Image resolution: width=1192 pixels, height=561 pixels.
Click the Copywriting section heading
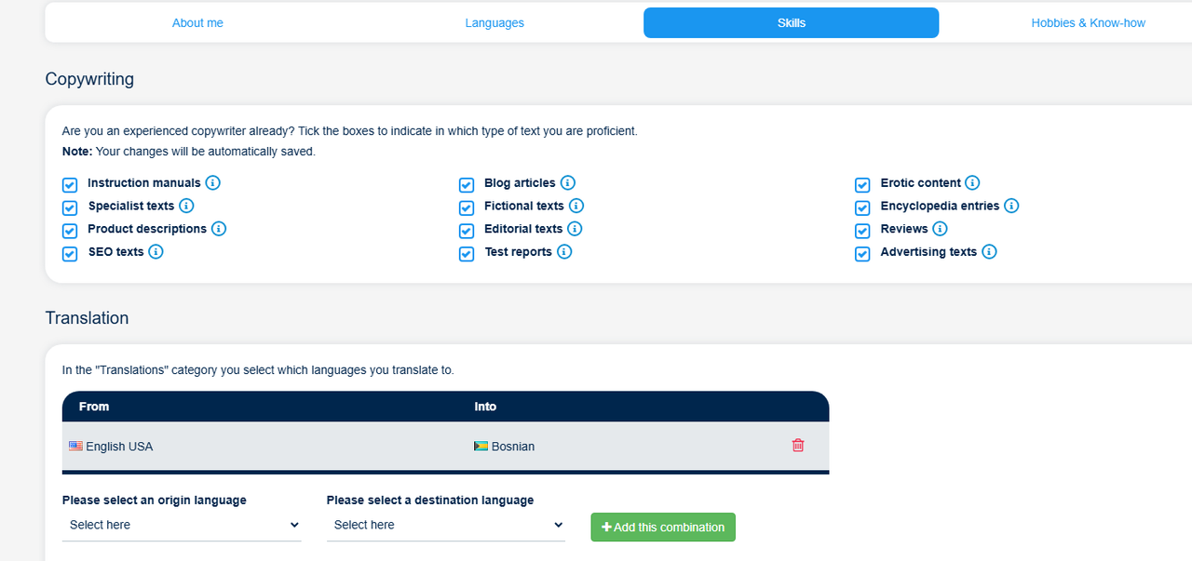click(x=89, y=79)
